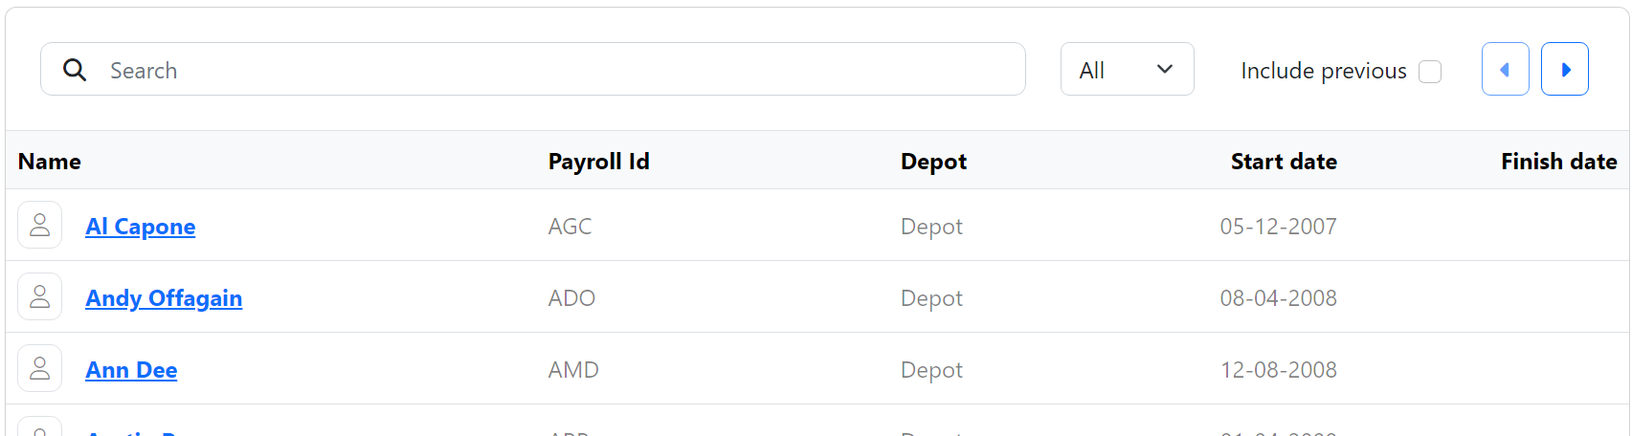Click Al Capone's avatar icon
The width and height of the screenshot is (1632, 436).
40,226
